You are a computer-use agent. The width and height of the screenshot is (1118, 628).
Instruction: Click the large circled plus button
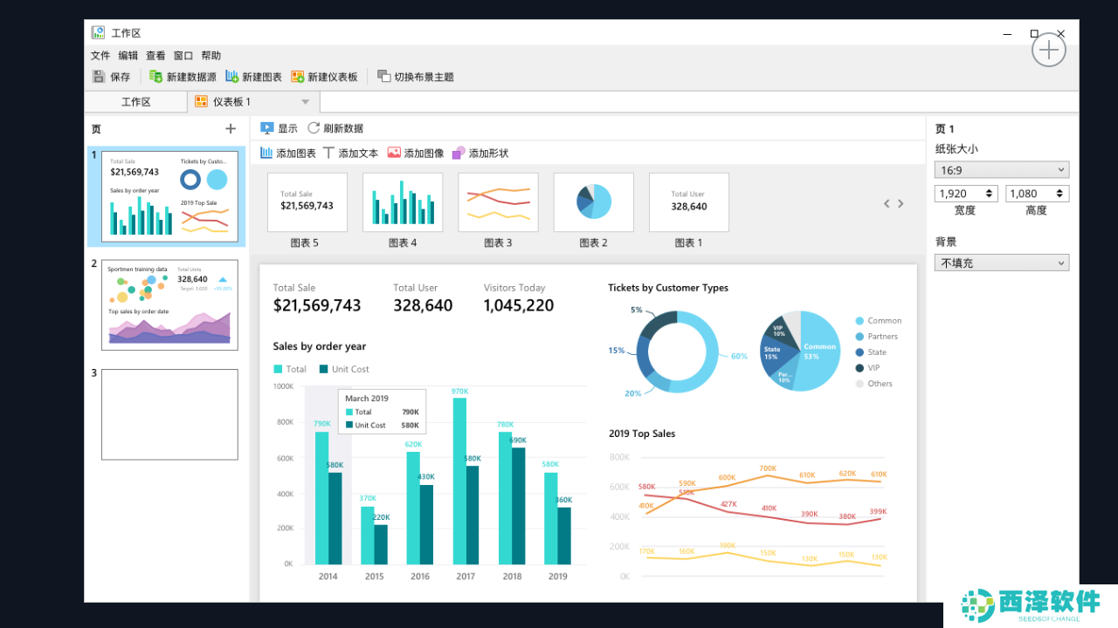1048,51
